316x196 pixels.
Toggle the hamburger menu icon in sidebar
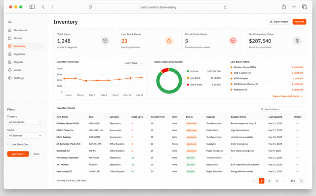(10, 21)
